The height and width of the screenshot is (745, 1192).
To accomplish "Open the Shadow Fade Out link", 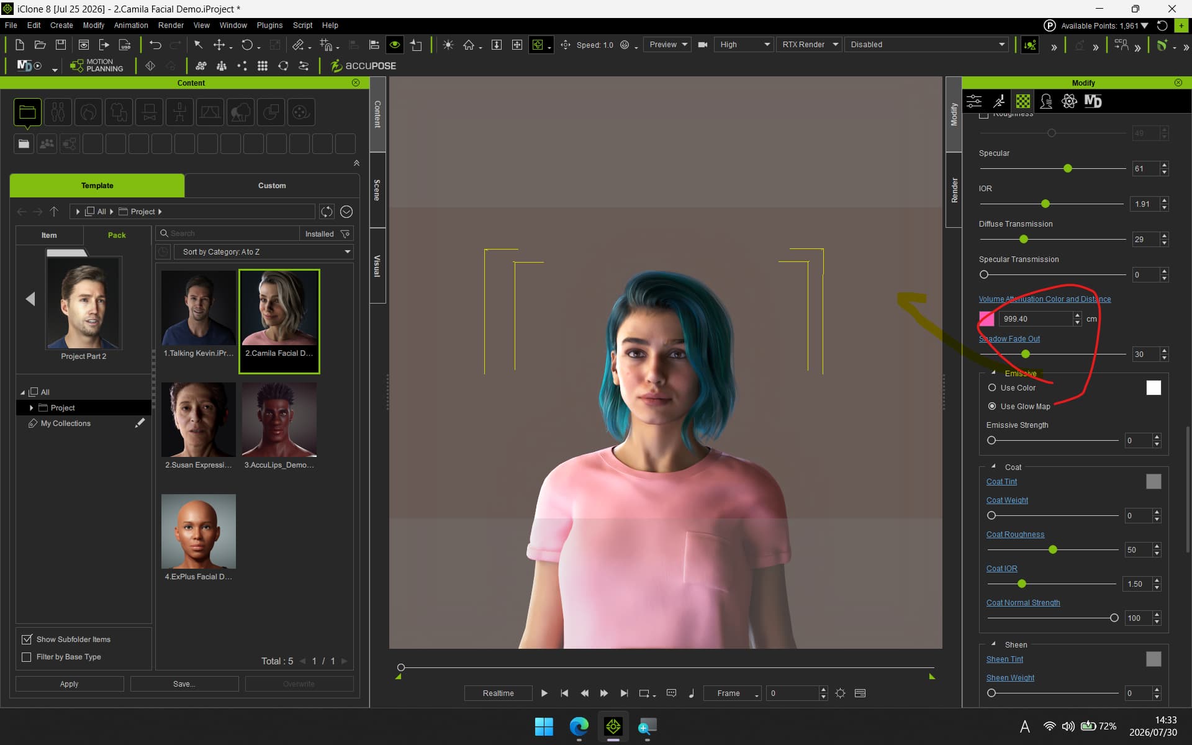I will [1009, 338].
